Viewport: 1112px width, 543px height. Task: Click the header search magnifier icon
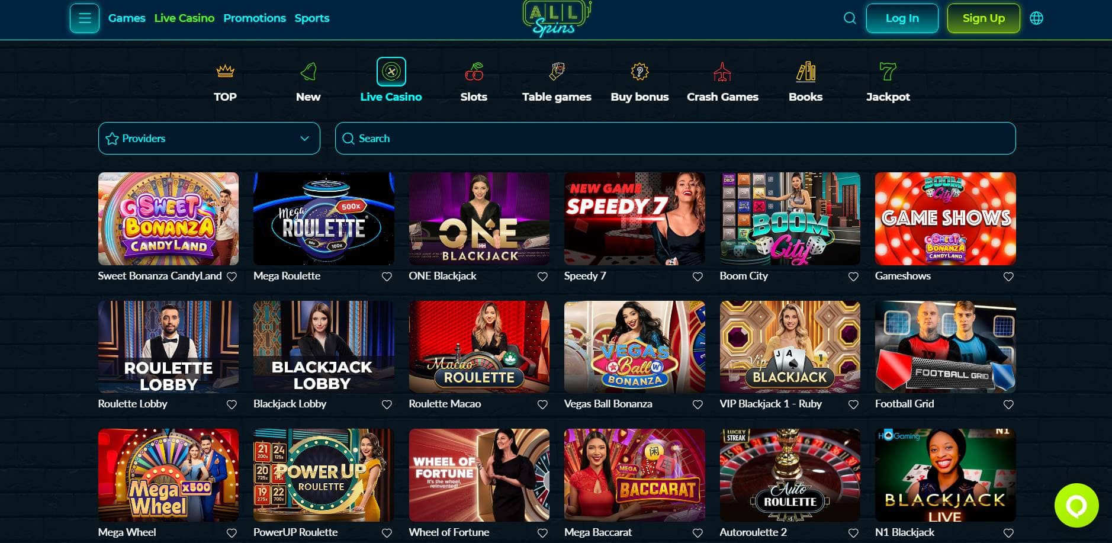850,18
